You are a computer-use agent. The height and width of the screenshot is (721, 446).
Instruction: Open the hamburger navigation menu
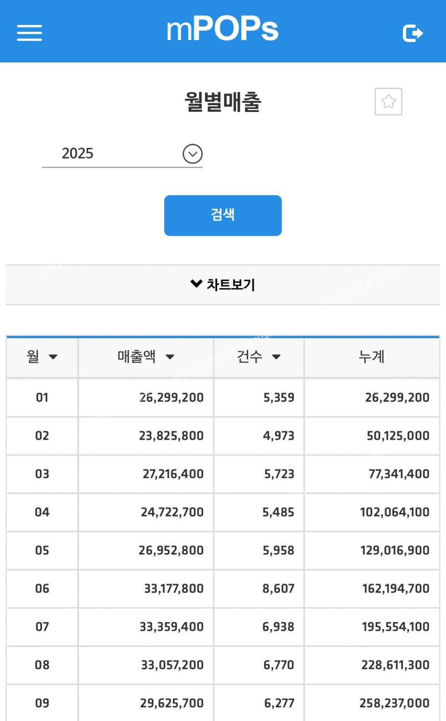[30, 33]
